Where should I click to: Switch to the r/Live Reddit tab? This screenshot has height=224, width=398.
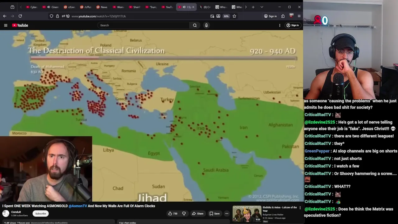(x=69, y=7)
